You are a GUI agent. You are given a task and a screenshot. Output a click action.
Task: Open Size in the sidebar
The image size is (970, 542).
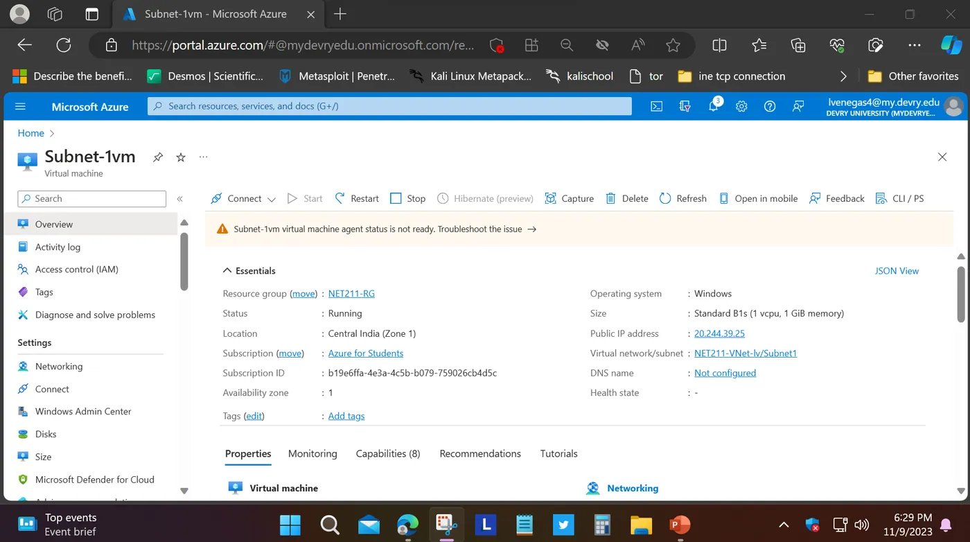pyautogui.click(x=43, y=457)
